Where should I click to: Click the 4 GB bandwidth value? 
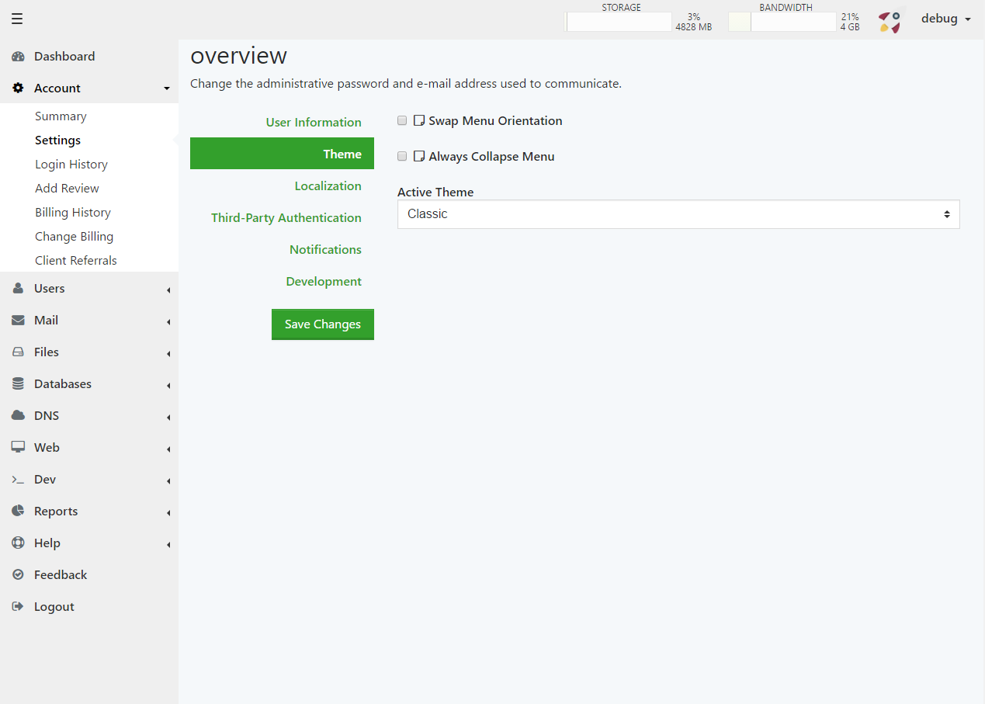[x=850, y=27]
